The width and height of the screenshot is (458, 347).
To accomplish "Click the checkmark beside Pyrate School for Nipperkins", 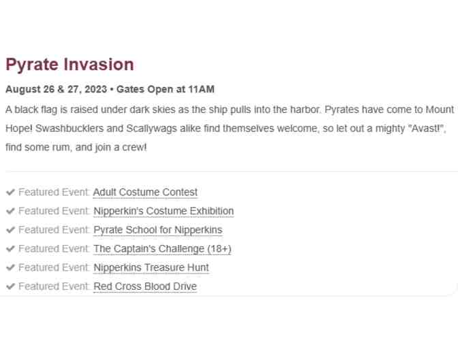I will pos(10,230).
